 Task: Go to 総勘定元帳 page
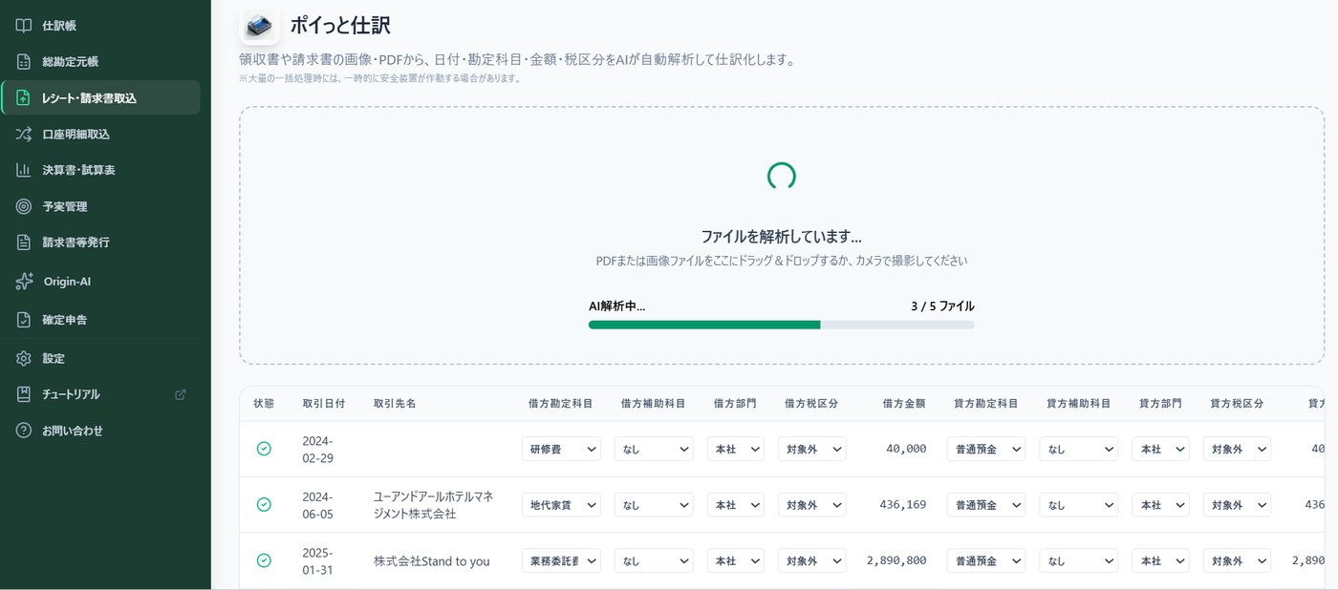100,62
